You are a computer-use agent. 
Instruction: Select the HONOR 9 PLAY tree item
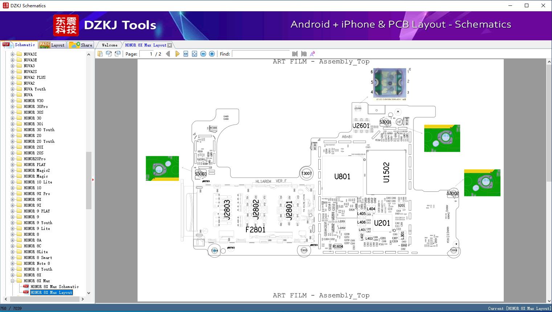37,211
